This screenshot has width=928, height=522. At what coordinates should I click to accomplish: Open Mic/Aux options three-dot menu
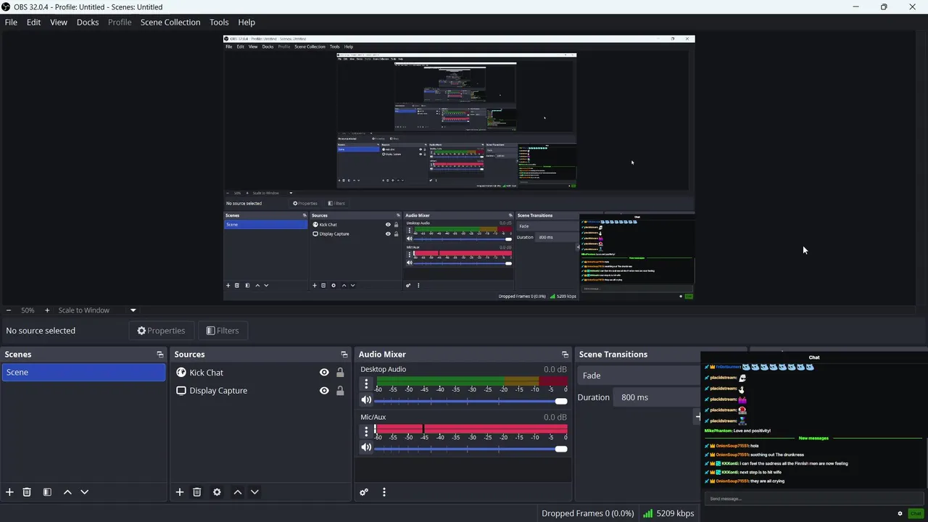tap(366, 431)
